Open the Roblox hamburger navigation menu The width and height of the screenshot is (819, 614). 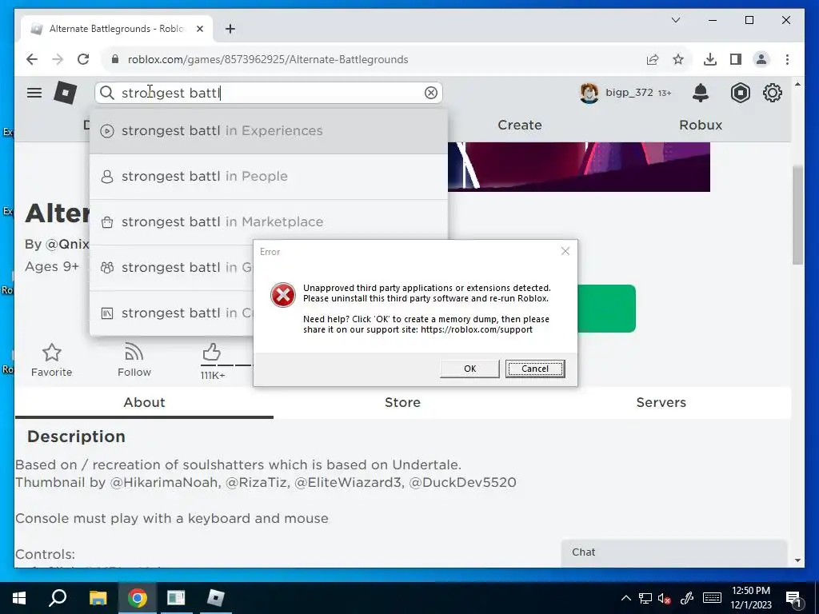(34, 93)
